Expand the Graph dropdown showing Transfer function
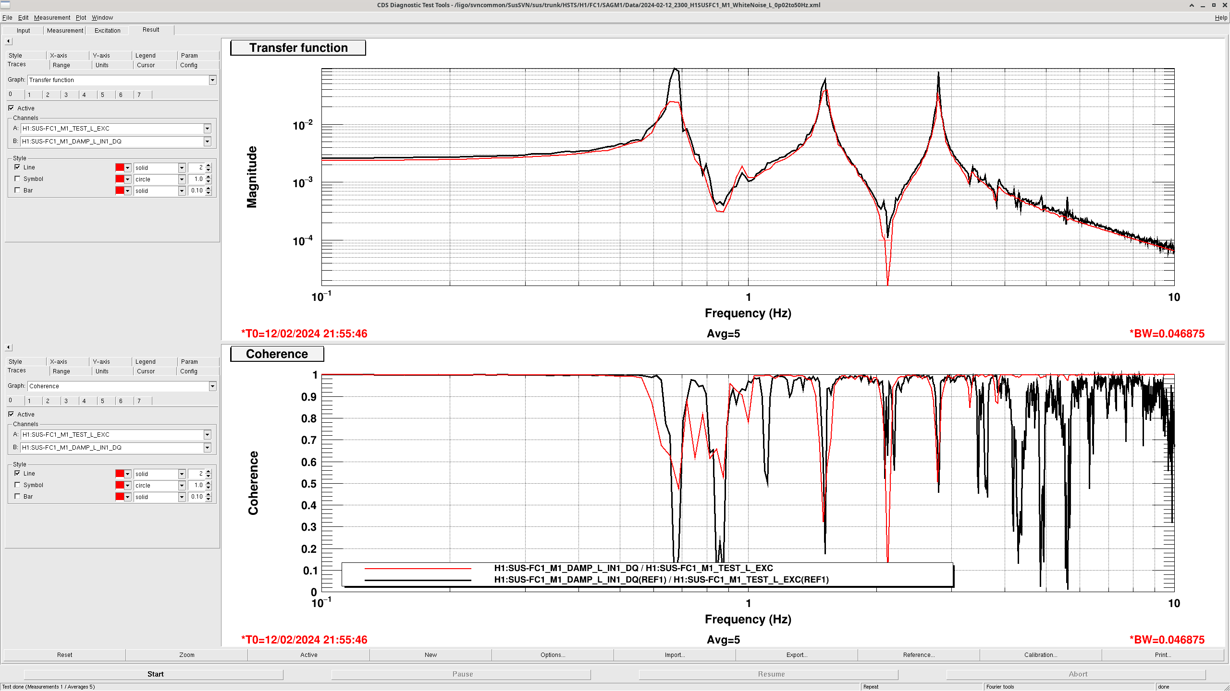 [x=212, y=80]
